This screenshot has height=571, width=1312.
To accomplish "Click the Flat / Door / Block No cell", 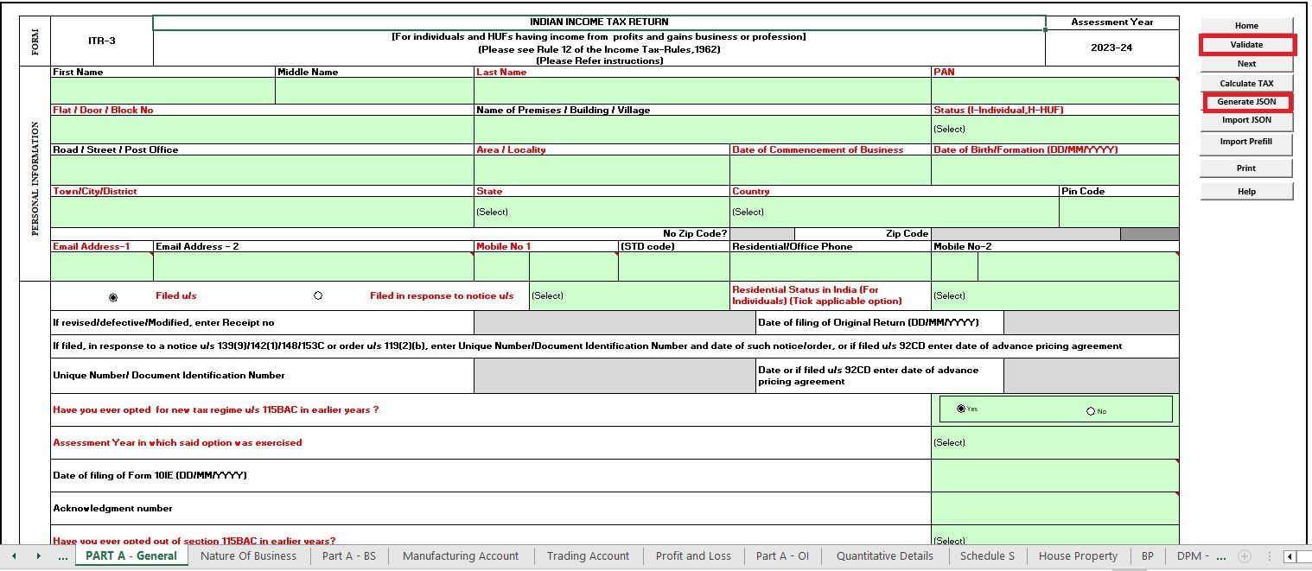I will (x=263, y=130).
